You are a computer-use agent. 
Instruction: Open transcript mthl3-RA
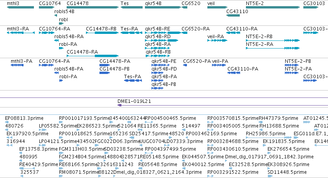click(21, 33)
